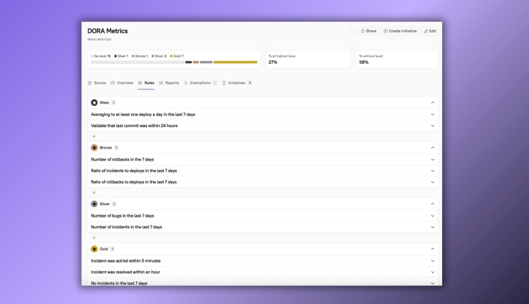This screenshot has width=529, height=304.
Task: Collapse the Steel level section
Action: pos(432,102)
